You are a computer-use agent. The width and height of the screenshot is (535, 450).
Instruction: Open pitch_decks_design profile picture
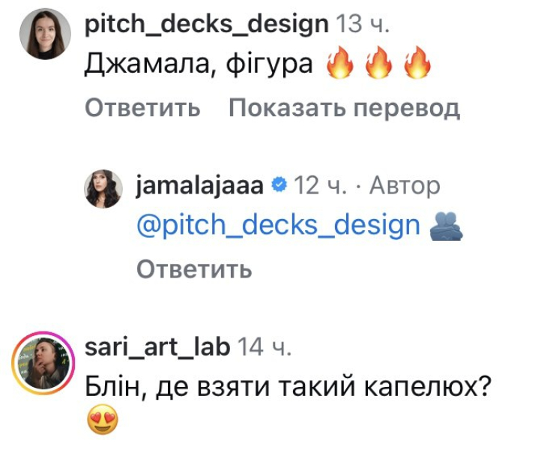point(45,34)
